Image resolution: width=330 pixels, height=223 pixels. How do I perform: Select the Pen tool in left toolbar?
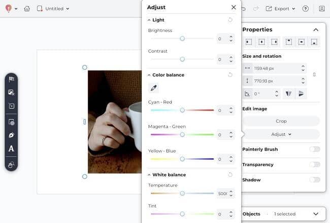click(x=11, y=135)
